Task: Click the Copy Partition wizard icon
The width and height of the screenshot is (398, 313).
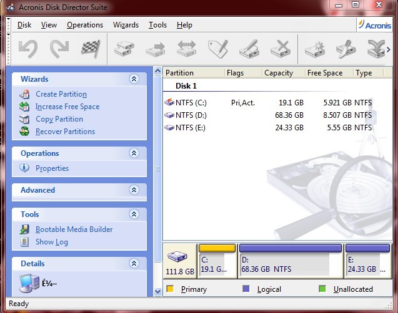Action: coord(24,119)
